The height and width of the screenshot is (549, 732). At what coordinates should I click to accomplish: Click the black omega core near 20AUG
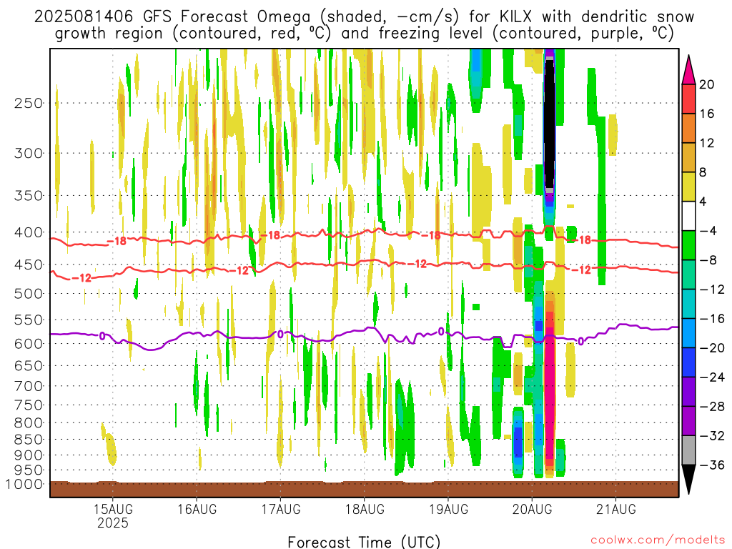(x=550, y=124)
